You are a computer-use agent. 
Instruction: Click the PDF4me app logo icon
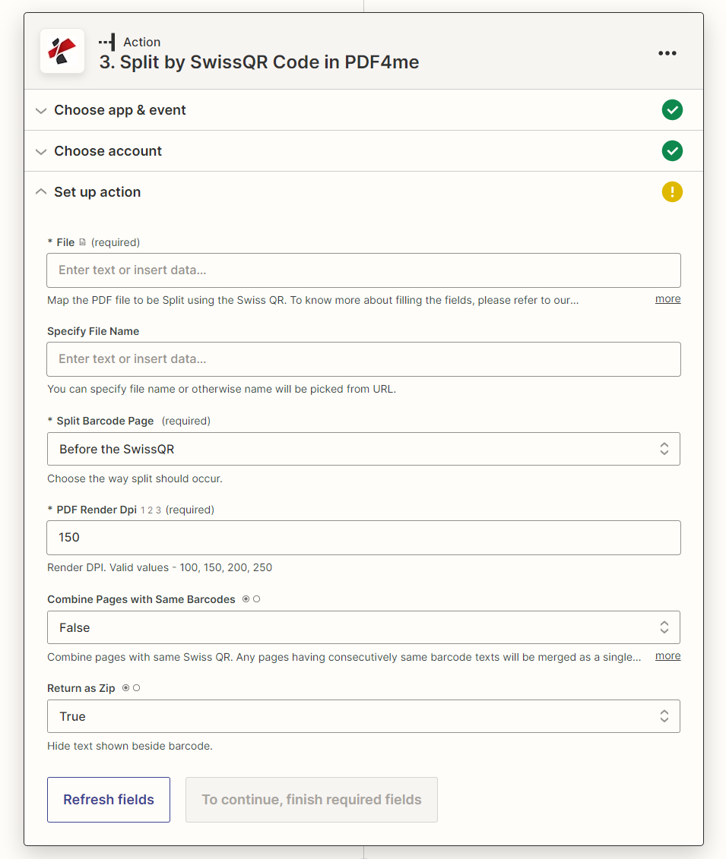pyautogui.click(x=62, y=52)
